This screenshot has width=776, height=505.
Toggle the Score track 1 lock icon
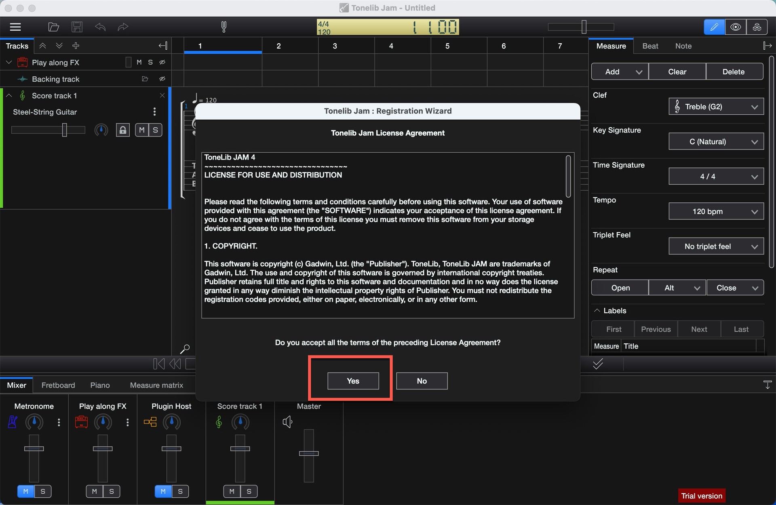tap(123, 130)
